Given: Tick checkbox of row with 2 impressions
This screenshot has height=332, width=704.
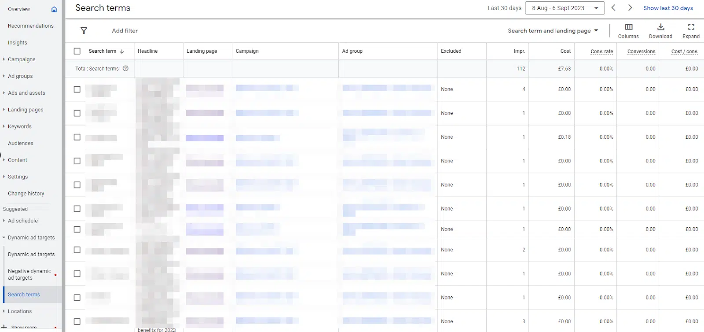Looking at the screenshot, I should coord(77,250).
